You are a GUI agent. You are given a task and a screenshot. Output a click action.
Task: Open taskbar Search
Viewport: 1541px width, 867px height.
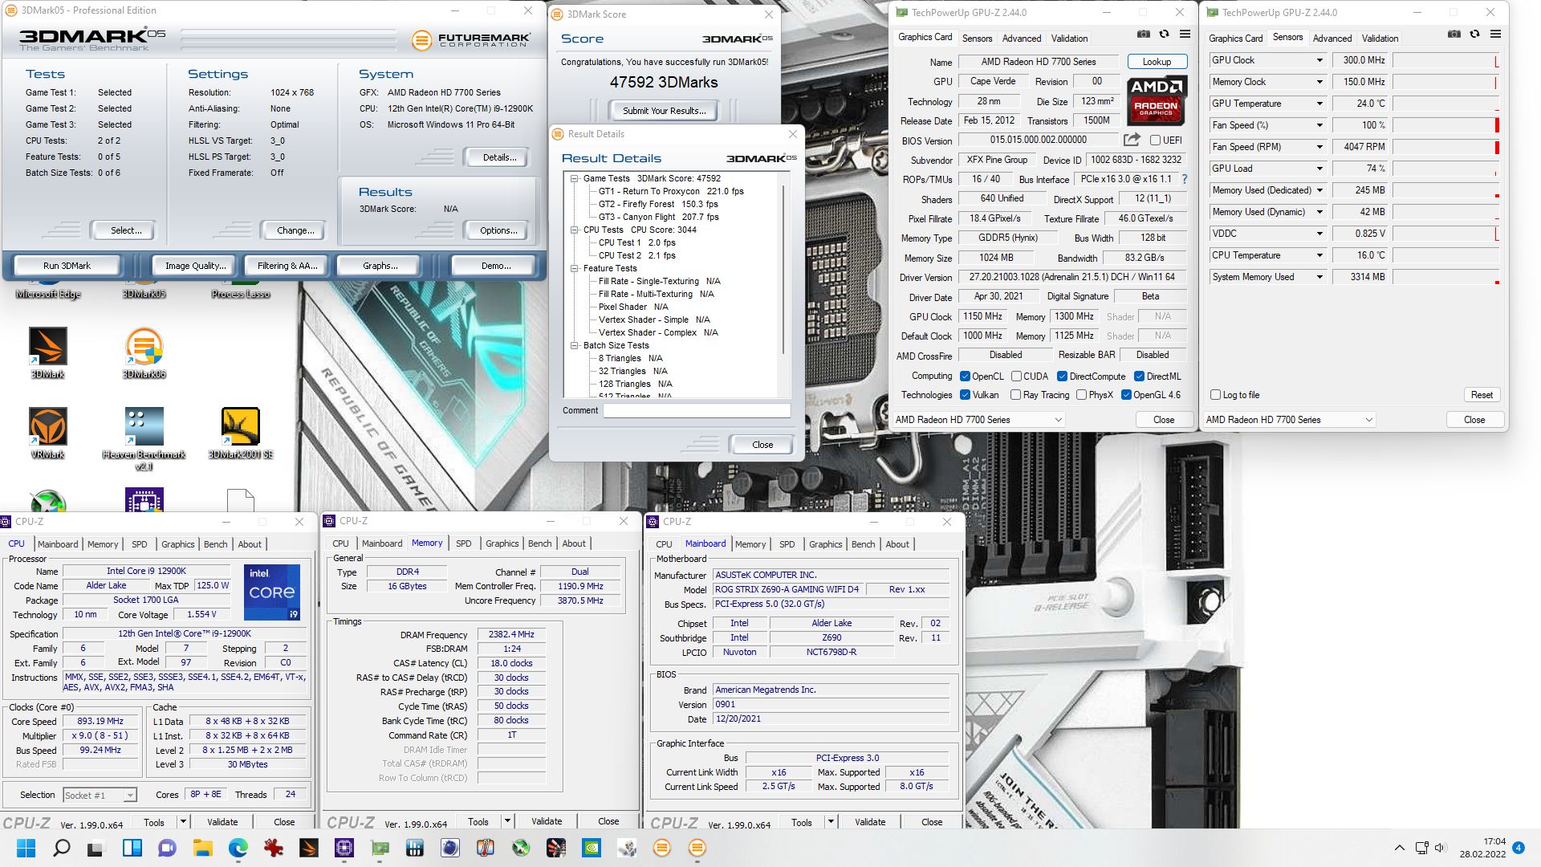pos(61,848)
